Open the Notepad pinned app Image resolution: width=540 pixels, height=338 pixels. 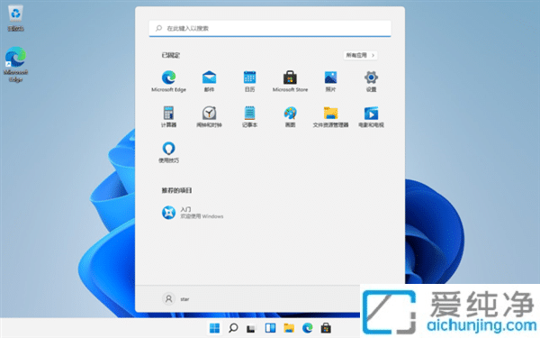249,116
